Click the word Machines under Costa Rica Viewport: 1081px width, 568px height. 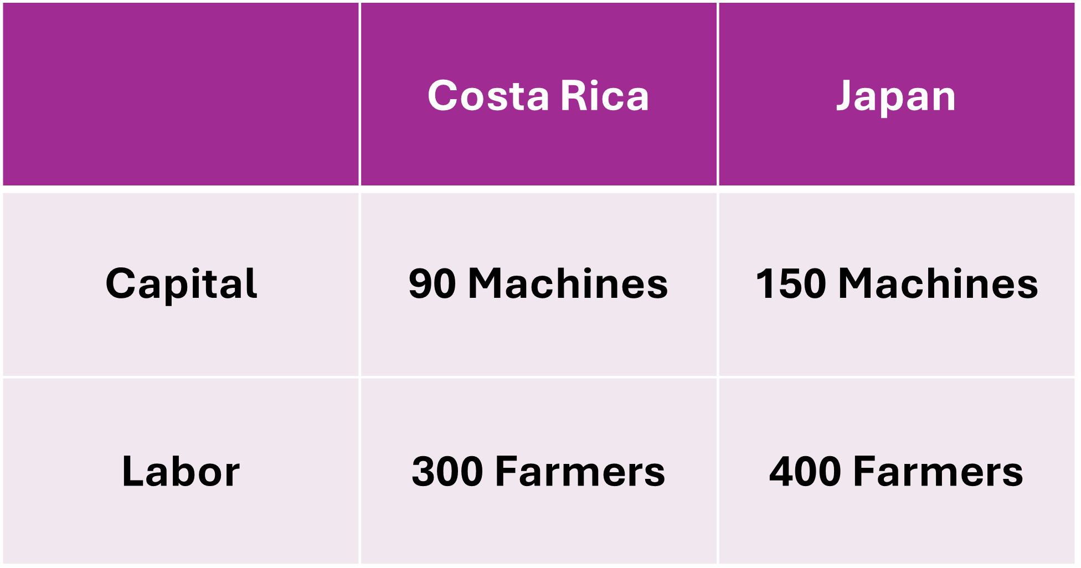568,284
